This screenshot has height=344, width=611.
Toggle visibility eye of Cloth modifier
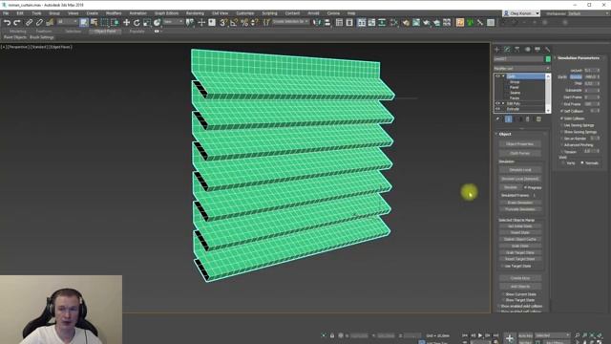point(497,76)
